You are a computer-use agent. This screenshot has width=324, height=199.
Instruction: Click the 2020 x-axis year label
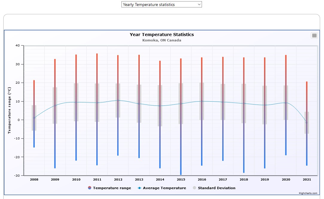(286, 180)
